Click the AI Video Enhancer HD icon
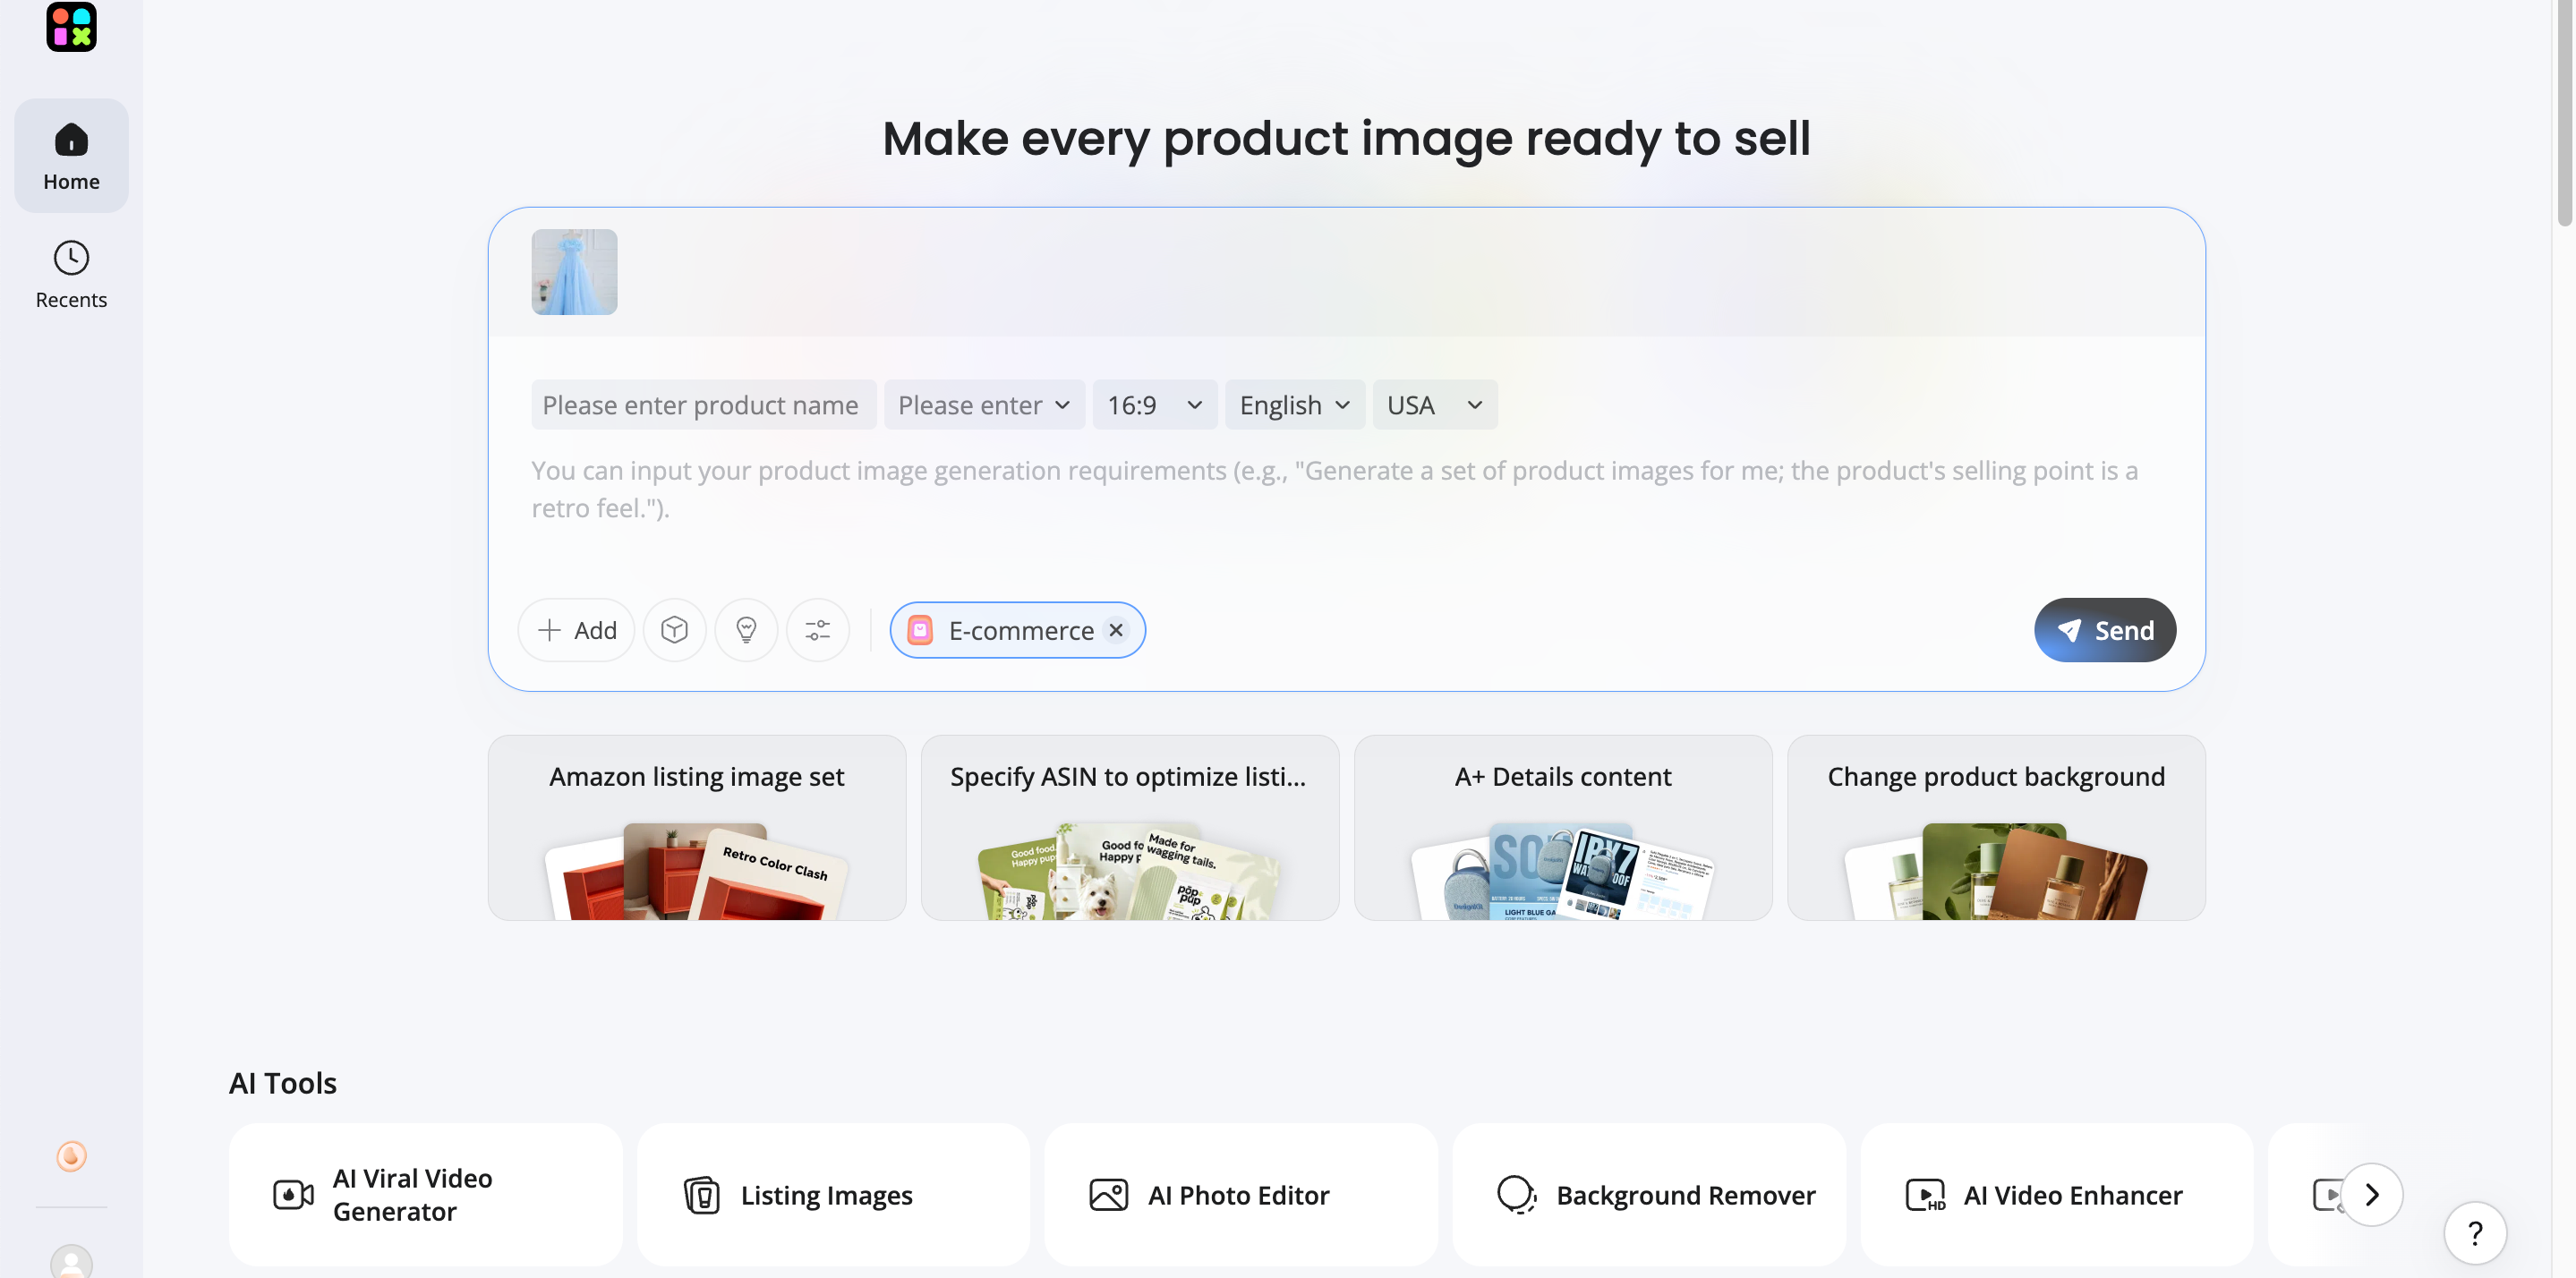 pyautogui.click(x=1925, y=1195)
